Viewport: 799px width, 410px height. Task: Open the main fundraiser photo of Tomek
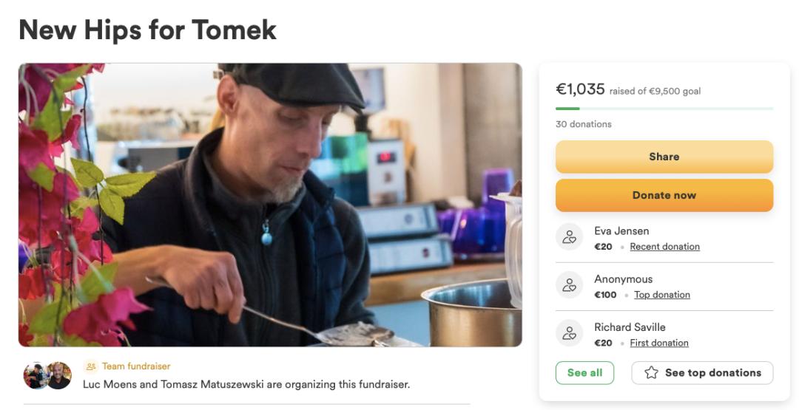[x=270, y=205]
